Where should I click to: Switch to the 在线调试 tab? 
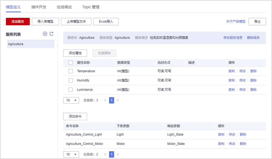coord(64,7)
